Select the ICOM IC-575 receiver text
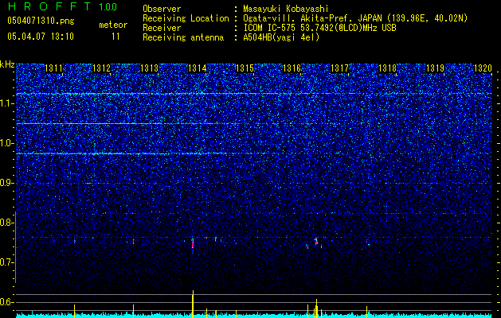Screen dimensions: 501x318 320,28
